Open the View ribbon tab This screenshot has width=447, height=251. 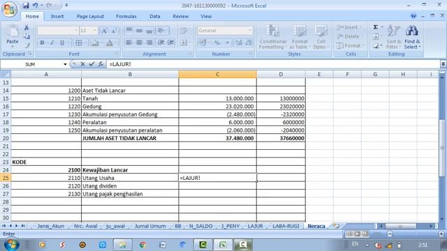tap(206, 17)
